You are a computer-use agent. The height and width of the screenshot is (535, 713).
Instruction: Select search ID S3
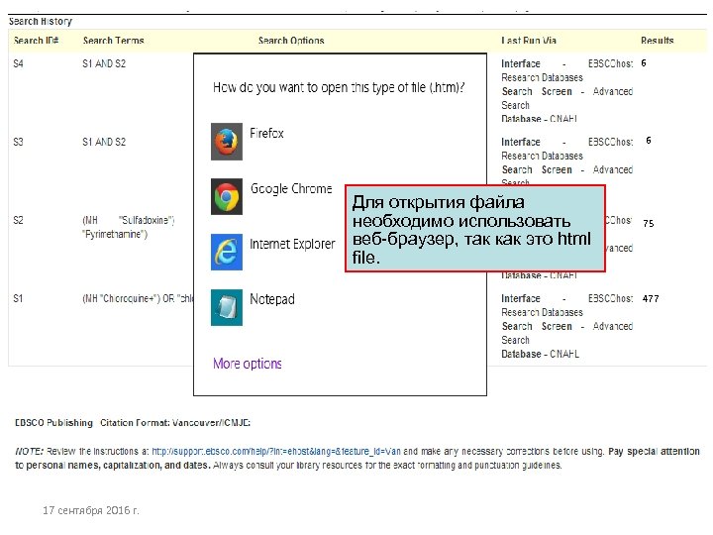click(x=18, y=142)
